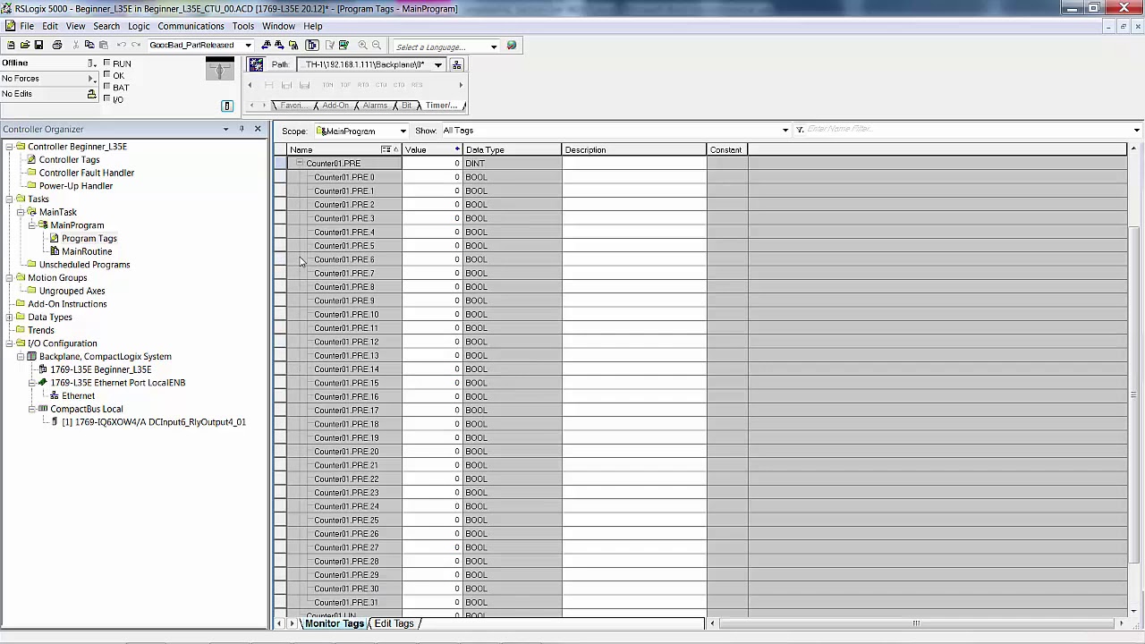The image size is (1145, 644).
Task: Open the Controller Organizer pane dropdown arrow
Action: (x=225, y=130)
